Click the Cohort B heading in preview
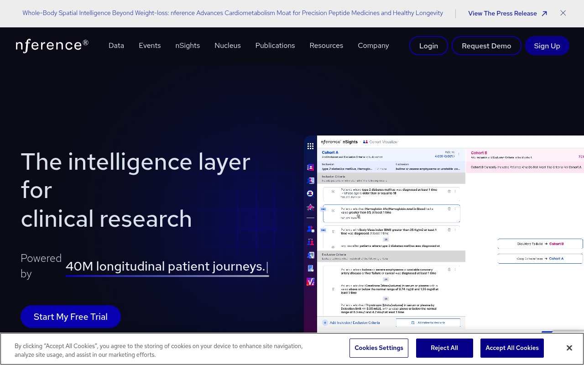Image resolution: width=584 pixels, height=365 pixels. click(479, 153)
